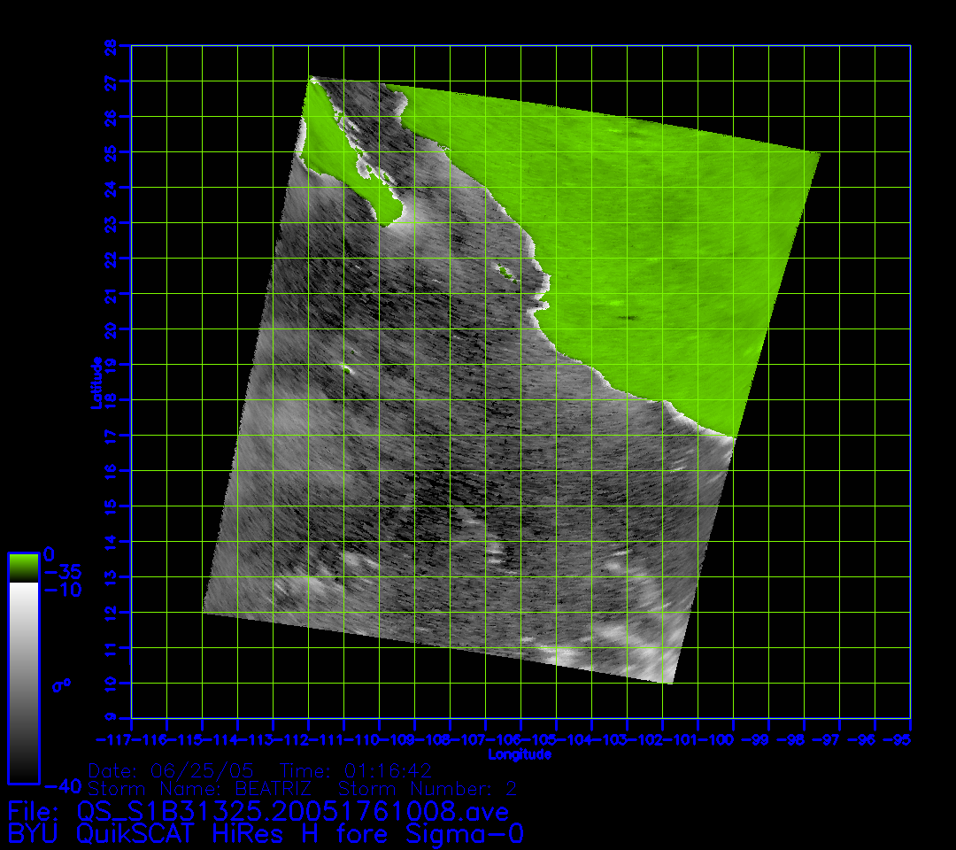Click the grayscale sigma-0 gradient bar

point(23,682)
